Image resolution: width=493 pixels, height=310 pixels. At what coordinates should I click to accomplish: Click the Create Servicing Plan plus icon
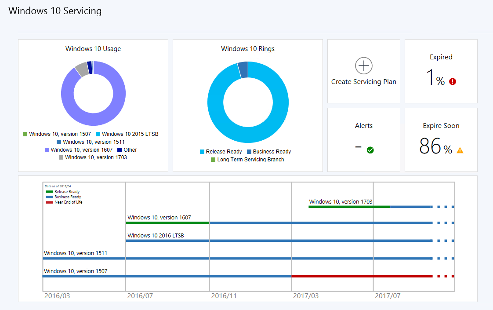[x=364, y=66]
